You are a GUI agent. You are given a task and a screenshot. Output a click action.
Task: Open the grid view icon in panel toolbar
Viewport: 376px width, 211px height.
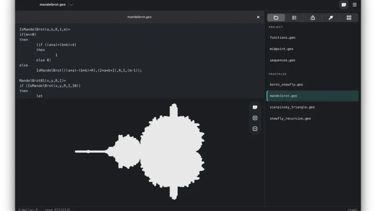(349, 18)
